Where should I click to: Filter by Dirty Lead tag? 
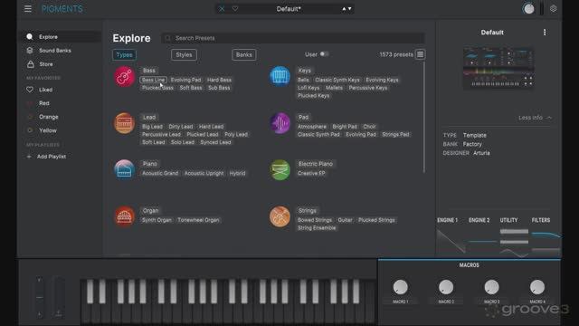pyautogui.click(x=181, y=127)
